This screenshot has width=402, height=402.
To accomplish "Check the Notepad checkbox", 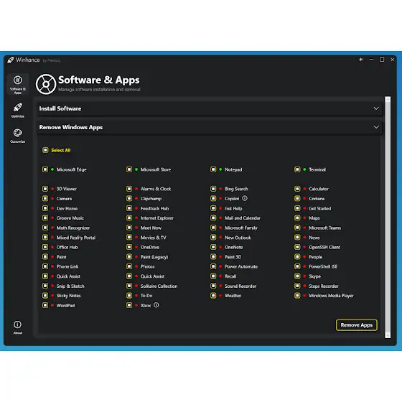I will 213,169.
